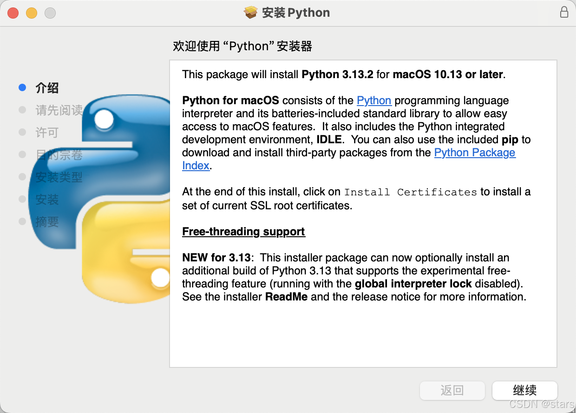Click the lock icon in title bar
576x413 pixels.
coord(564,13)
